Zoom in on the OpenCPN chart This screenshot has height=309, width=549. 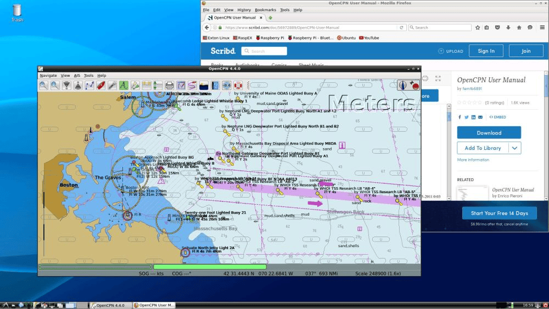point(43,85)
